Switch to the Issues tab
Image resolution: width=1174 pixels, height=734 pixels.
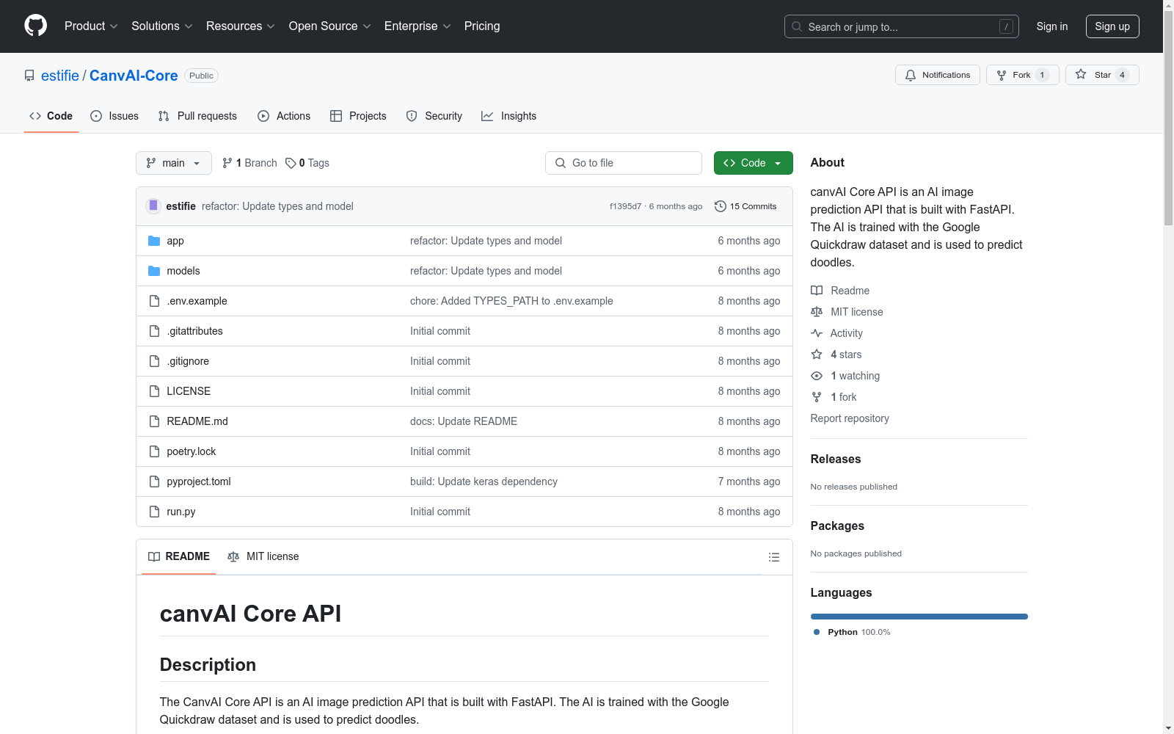[x=114, y=116]
